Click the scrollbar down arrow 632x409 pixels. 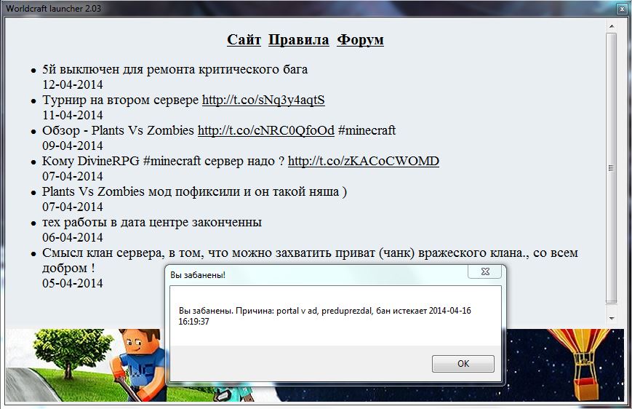[x=612, y=318]
